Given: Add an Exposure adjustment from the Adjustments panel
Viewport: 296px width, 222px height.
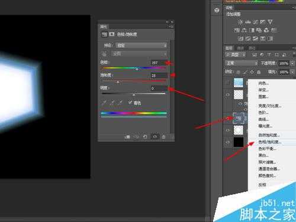Looking at the screenshot, I should [x=263, y=22].
